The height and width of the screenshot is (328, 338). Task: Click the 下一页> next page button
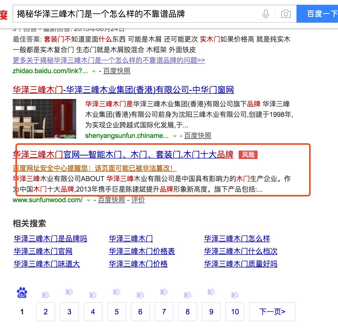(272, 312)
